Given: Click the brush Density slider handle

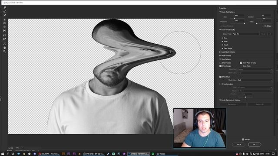Looking at the screenshot, I should pos(264,18).
